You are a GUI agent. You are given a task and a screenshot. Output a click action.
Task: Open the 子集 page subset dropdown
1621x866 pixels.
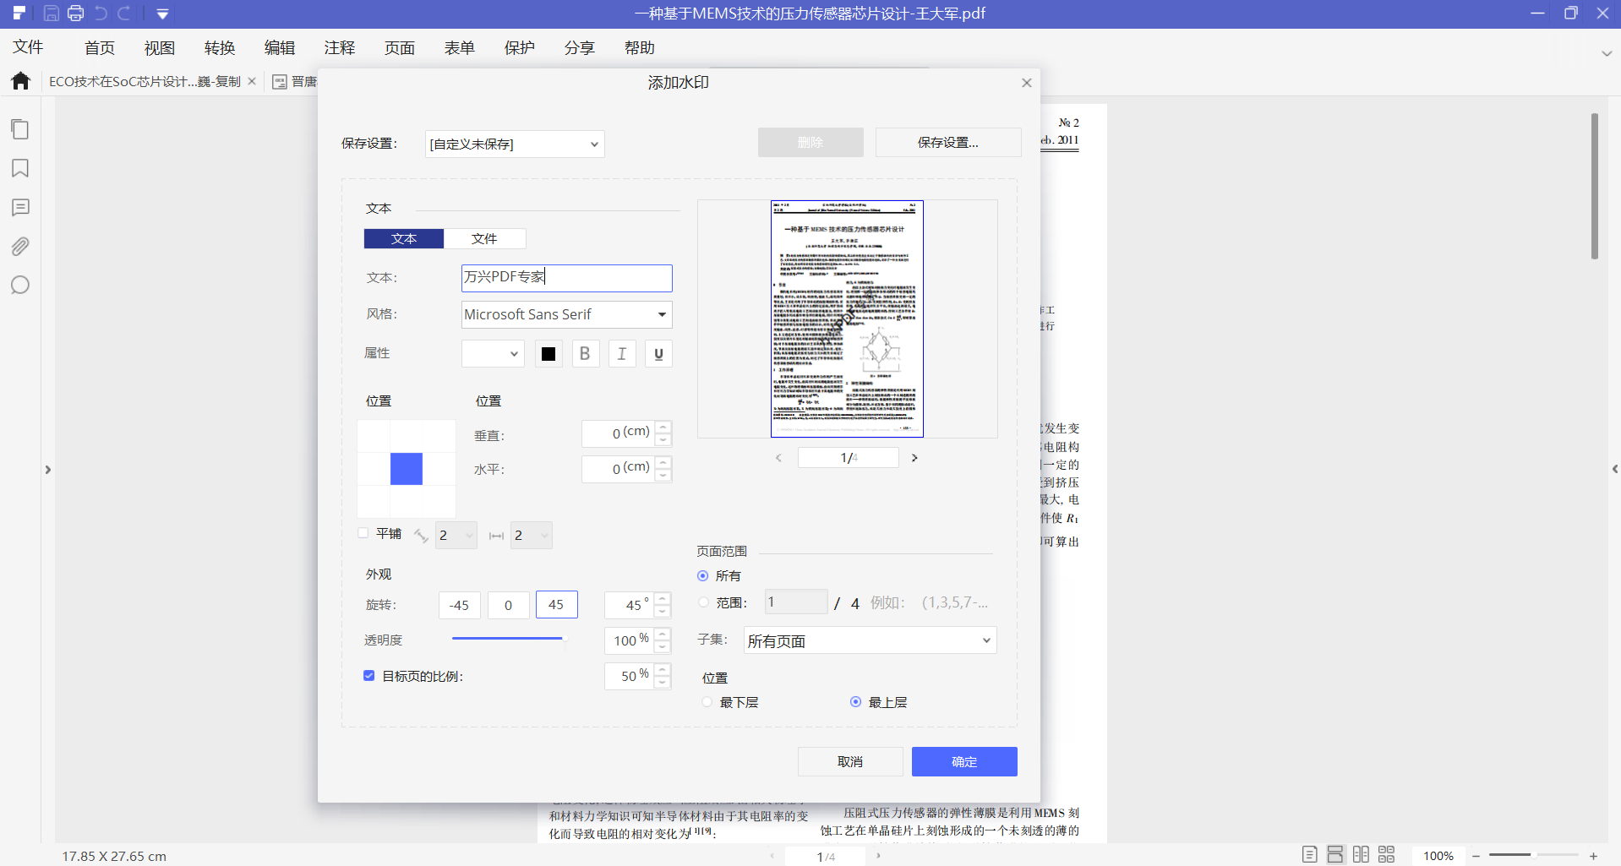pos(870,640)
